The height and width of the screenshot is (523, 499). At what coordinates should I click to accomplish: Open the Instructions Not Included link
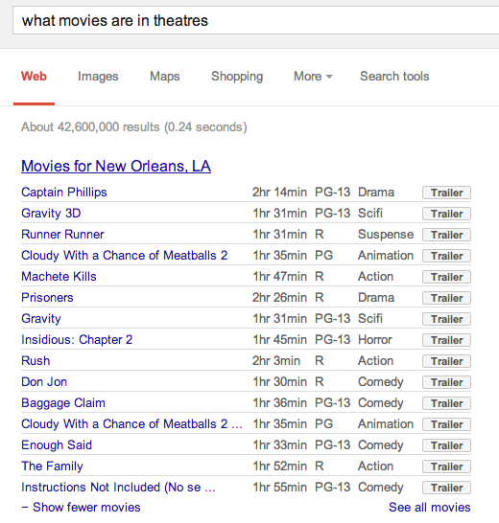point(118,487)
